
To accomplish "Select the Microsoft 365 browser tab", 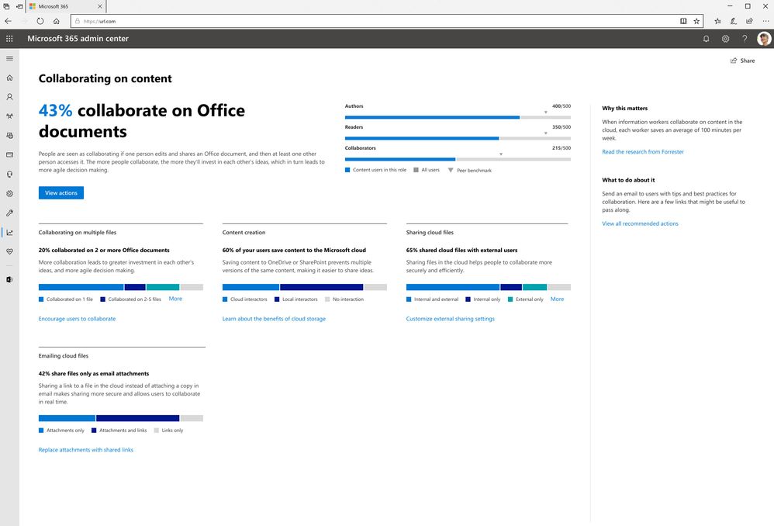I will [x=66, y=6].
